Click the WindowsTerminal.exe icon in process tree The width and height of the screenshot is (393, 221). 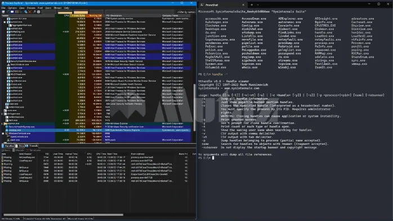pos(7,134)
